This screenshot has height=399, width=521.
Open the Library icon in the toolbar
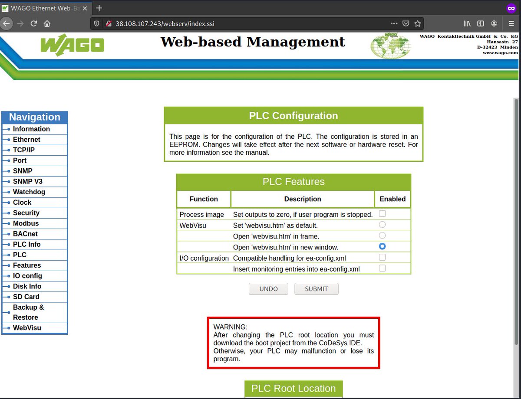[468, 24]
